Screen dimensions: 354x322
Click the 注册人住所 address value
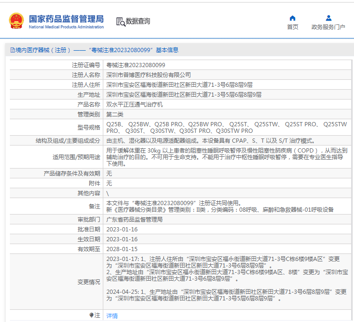point(179,85)
